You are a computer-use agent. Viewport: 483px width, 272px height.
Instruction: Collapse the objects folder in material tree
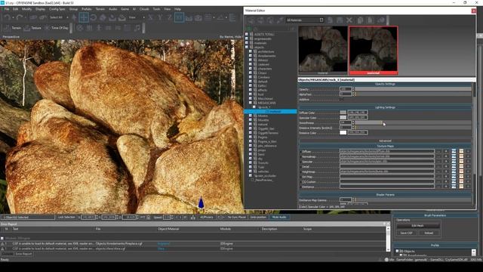[x=247, y=47]
